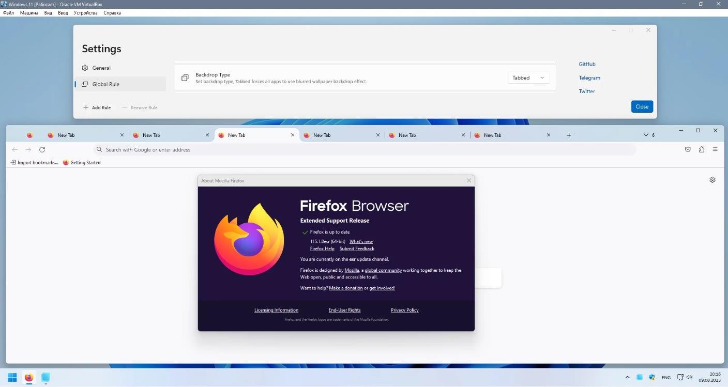728x387 pixels.
Task: Click Remove Rule in Settings window
Action: pyautogui.click(x=140, y=107)
